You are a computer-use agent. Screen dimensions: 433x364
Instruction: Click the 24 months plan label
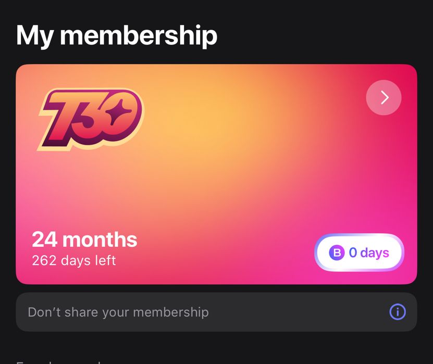click(x=84, y=240)
